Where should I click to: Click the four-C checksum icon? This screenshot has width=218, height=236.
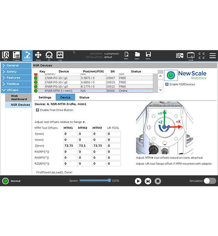(202, 56)
